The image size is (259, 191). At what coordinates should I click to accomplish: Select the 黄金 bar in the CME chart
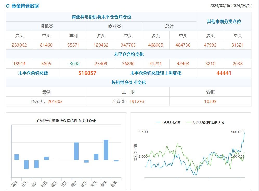coord(76,151)
